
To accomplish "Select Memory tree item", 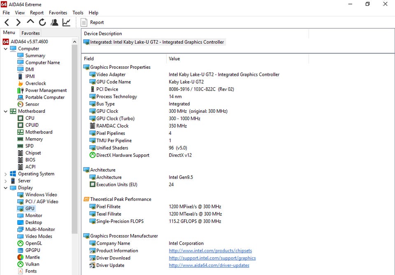I will pyautogui.click(x=30, y=139).
